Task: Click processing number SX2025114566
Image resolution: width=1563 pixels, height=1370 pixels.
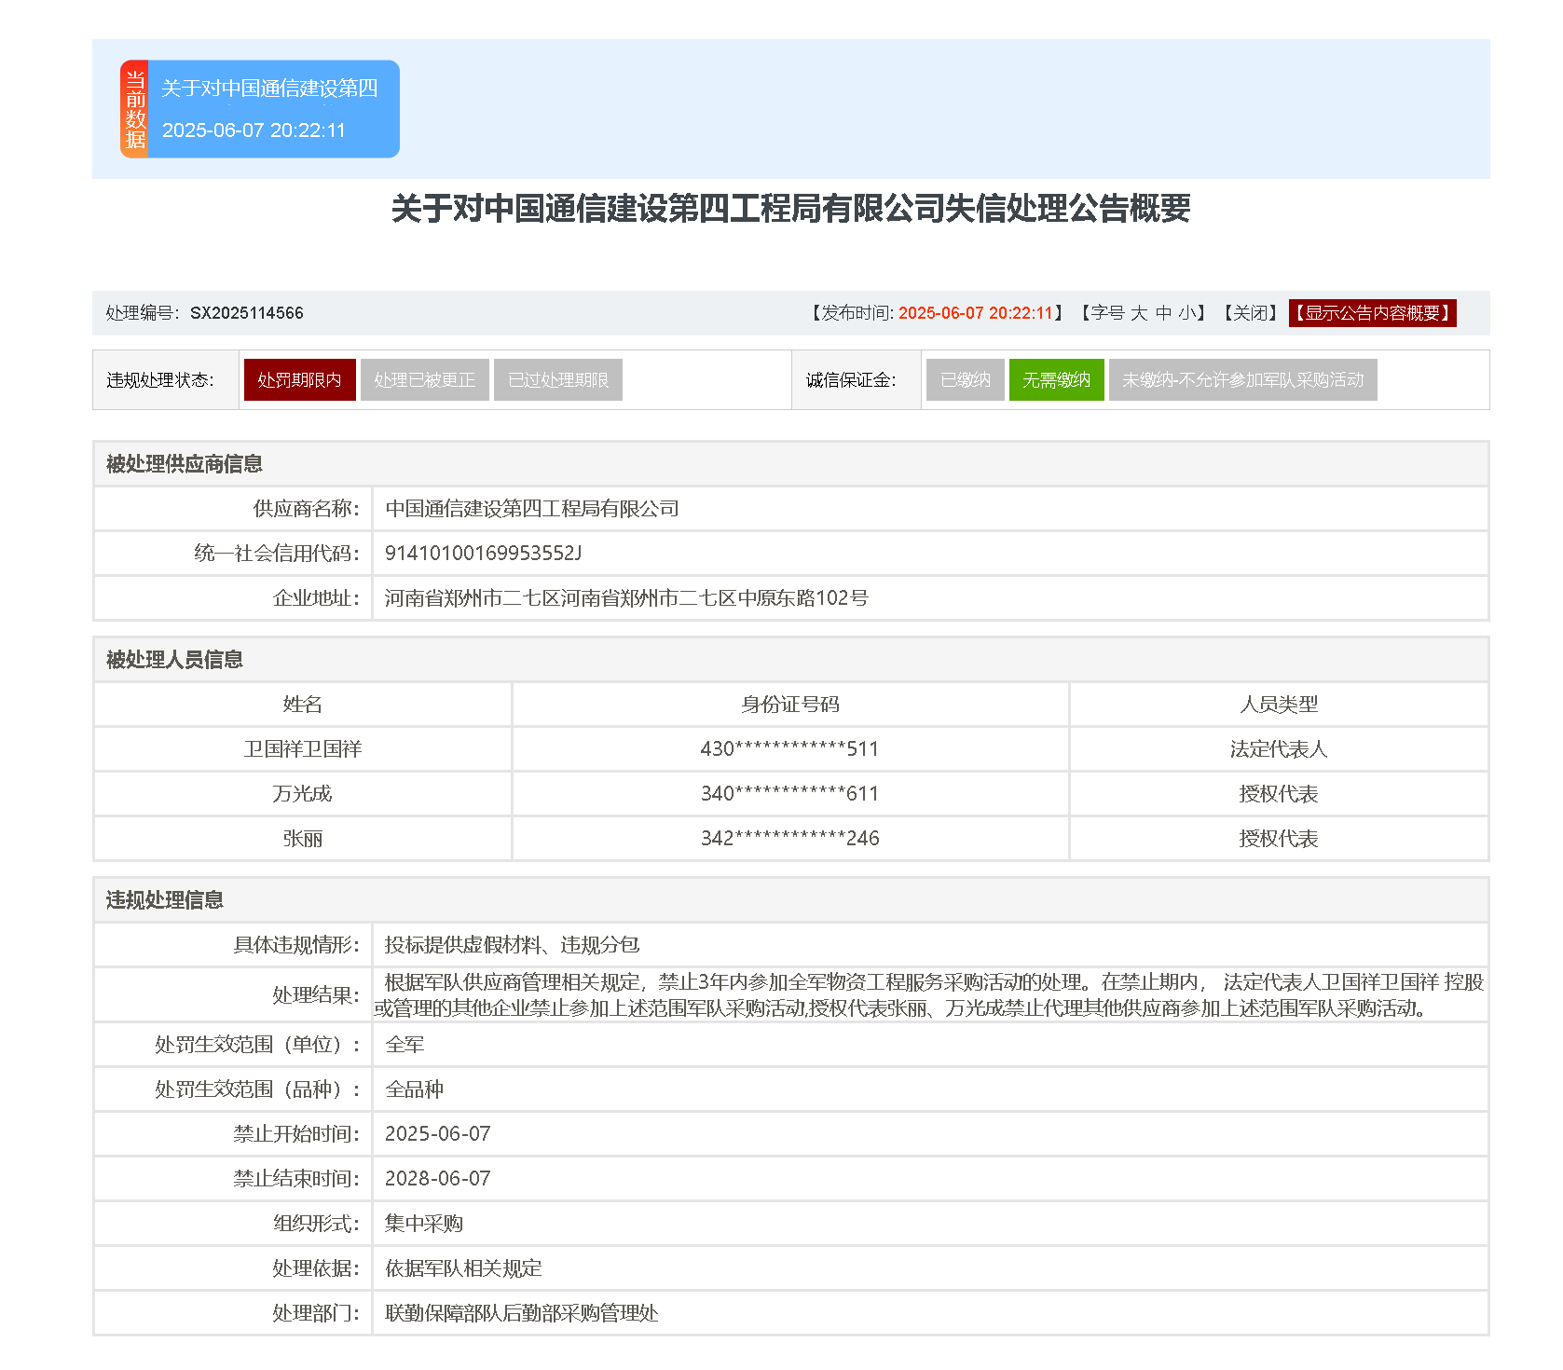Action: (247, 313)
